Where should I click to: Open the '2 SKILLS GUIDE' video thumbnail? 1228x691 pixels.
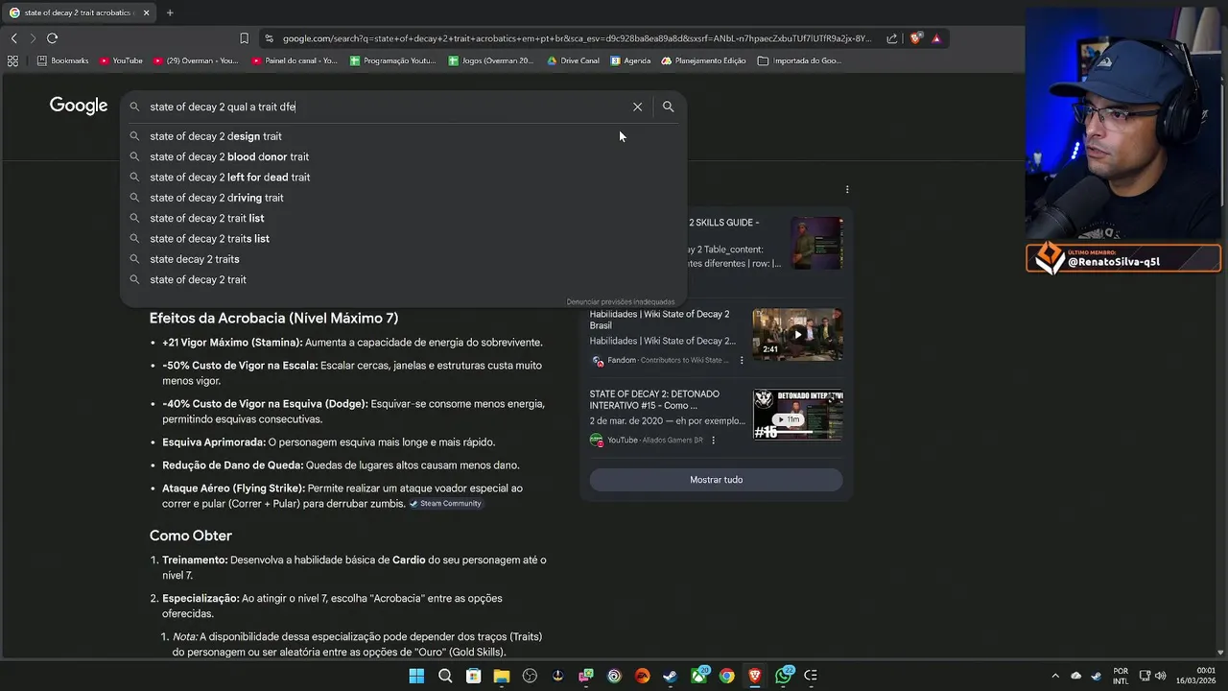pos(816,243)
